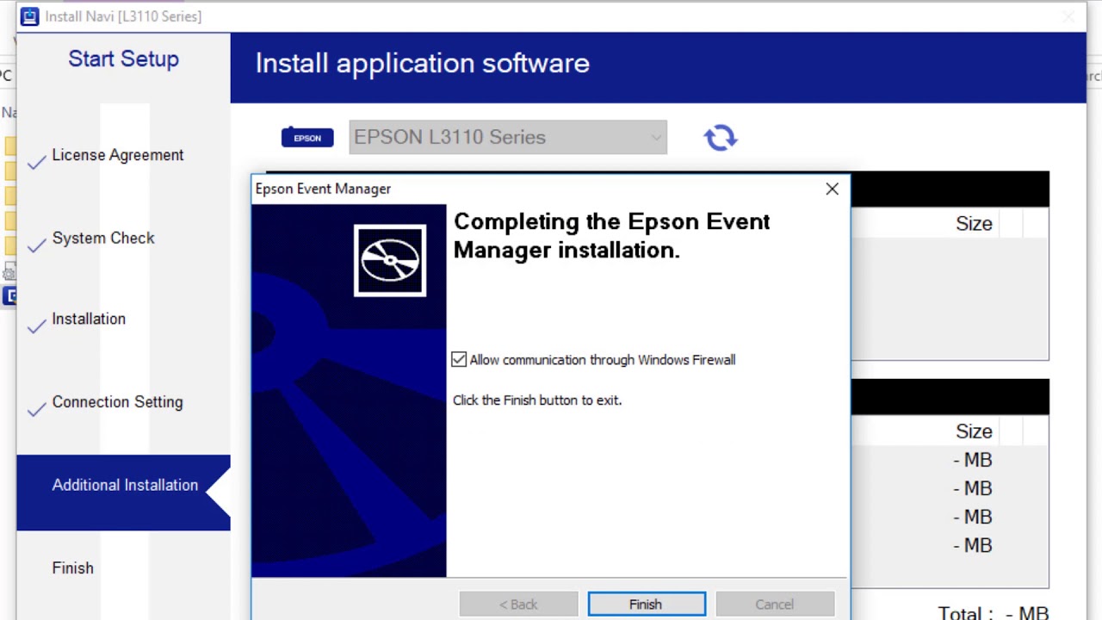Click the upper Size column header
This screenshot has width=1102, height=620.
[974, 224]
